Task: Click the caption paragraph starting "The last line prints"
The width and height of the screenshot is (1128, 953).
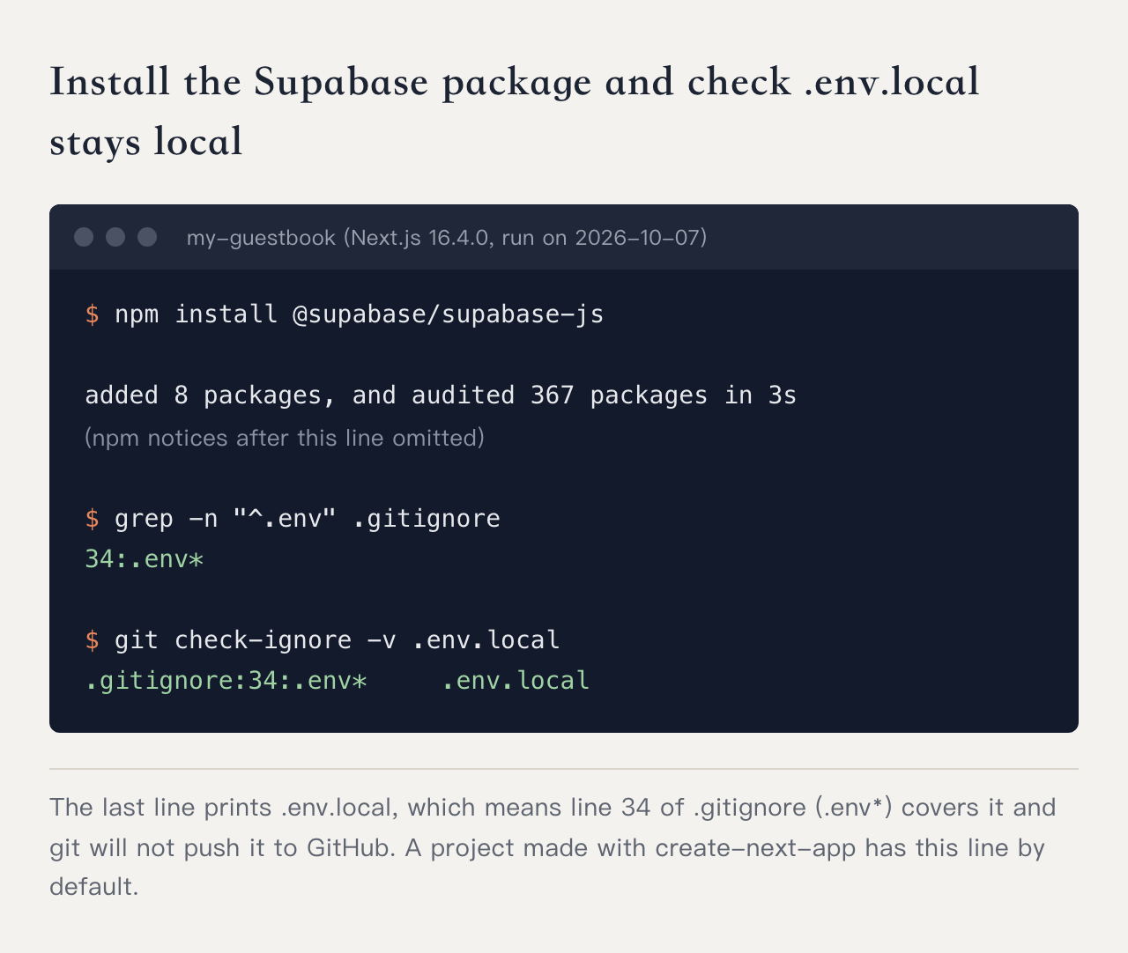Action: [553, 846]
